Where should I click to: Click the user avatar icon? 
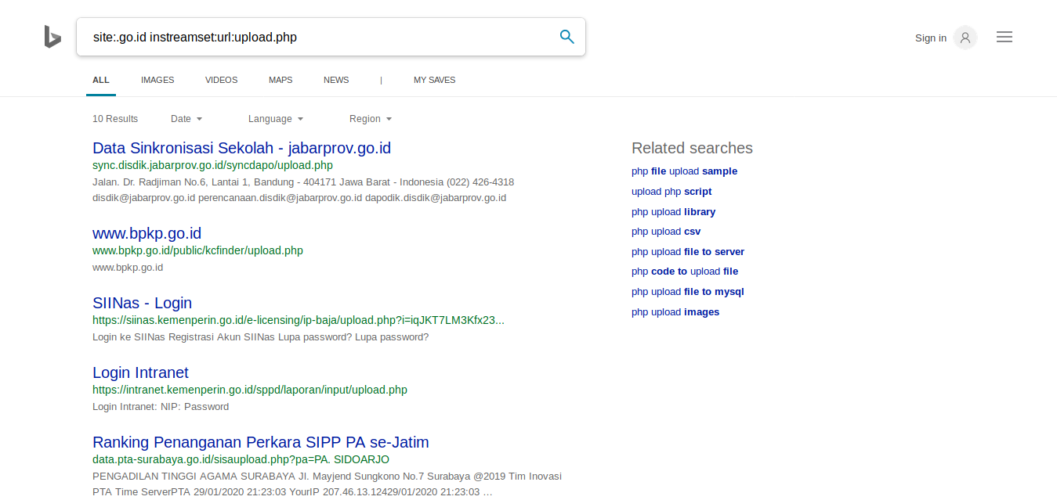(965, 38)
